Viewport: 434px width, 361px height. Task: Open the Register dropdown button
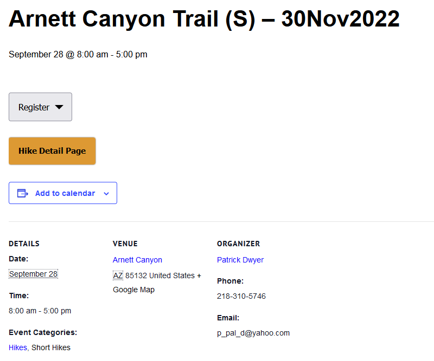point(40,107)
